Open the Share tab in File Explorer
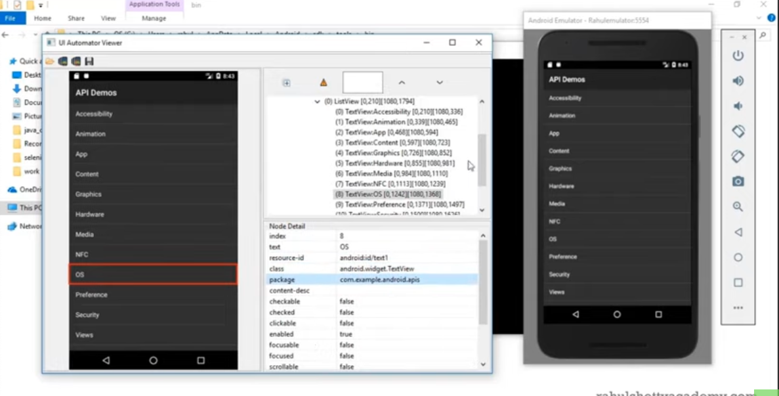This screenshot has width=779, height=396. point(76,18)
